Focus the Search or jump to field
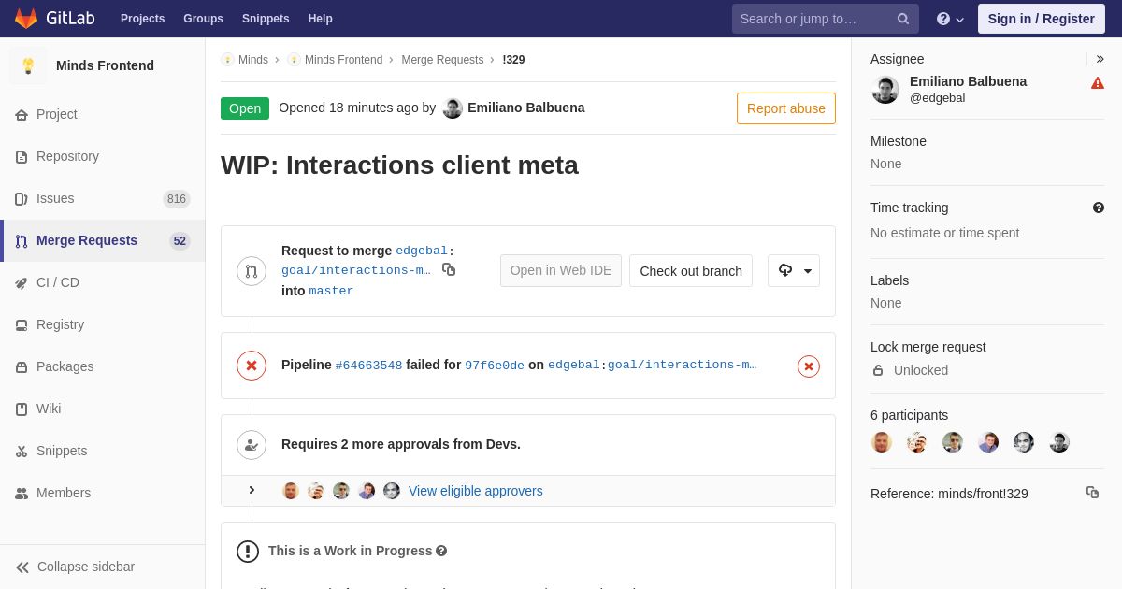Viewport: 1122px width, 589px height. [825, 19]
